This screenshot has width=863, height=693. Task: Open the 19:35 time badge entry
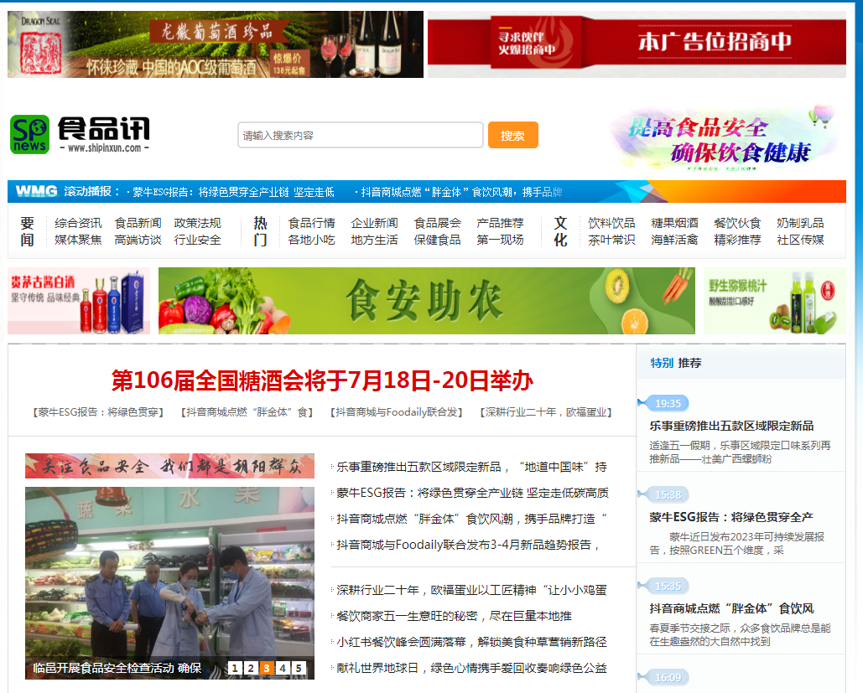[x=668, y=403]
